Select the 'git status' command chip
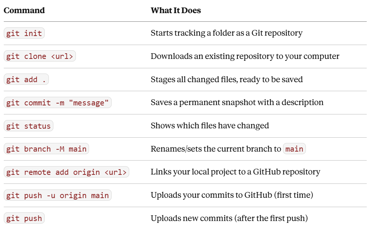 coord(29,126)
